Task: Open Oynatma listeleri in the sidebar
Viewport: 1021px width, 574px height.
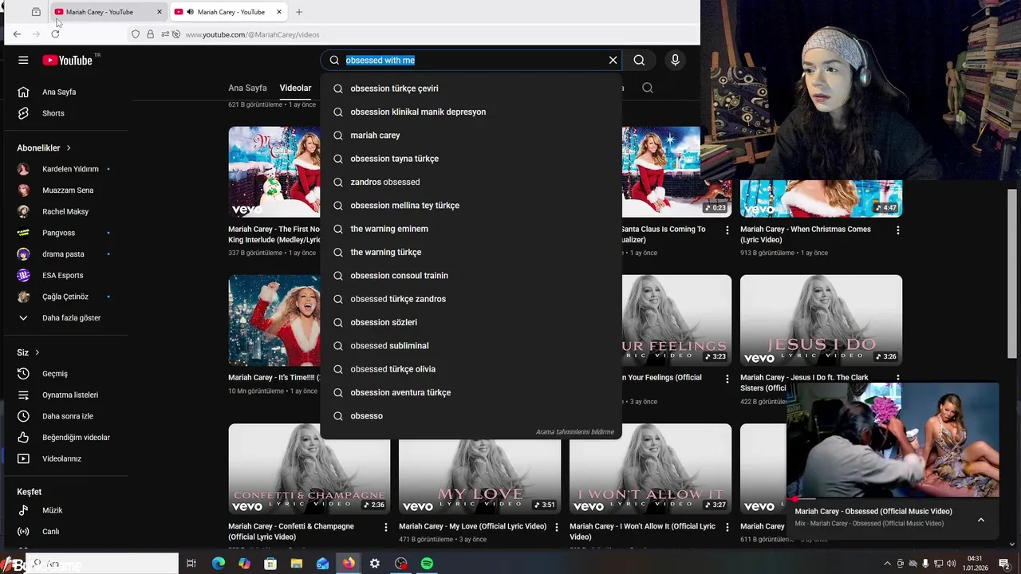Action: point(66,395)
